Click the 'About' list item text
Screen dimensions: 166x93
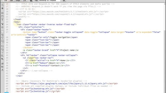[52, 63]
